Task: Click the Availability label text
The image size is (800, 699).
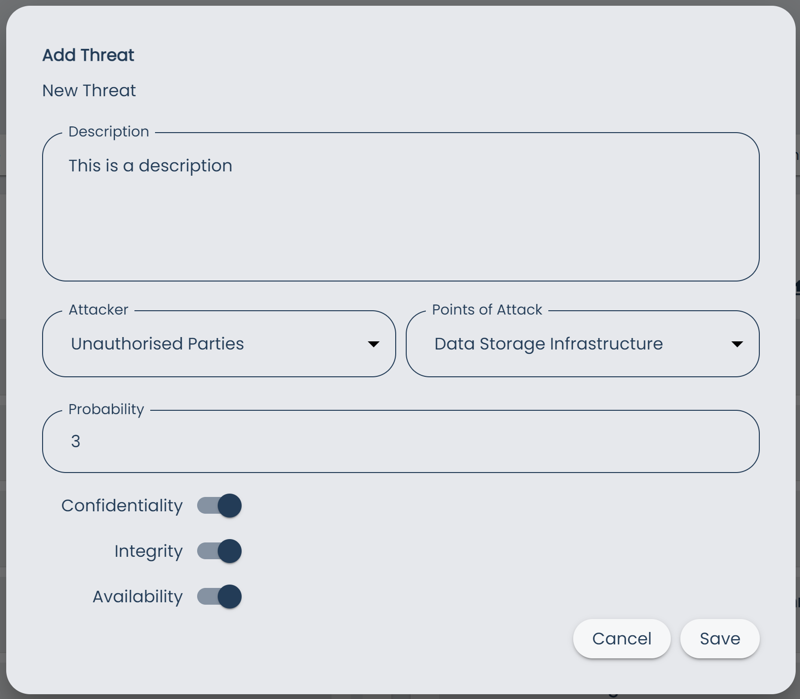Action: click(136, 597)
